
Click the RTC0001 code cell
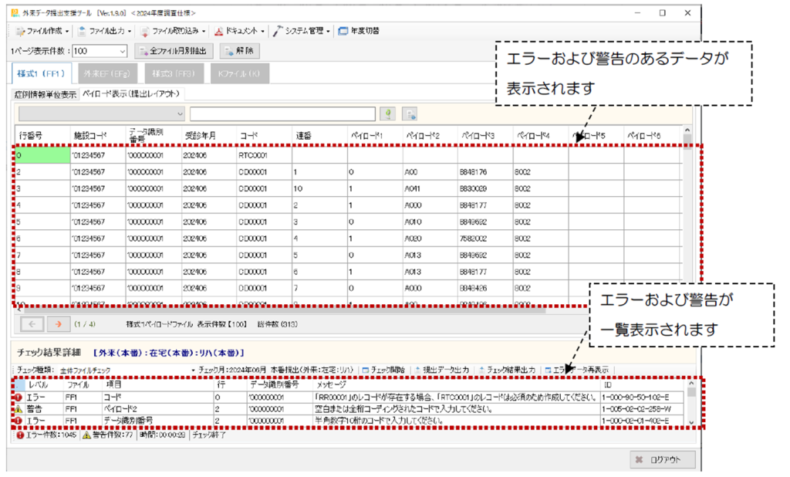pyautogui.click(x=264, y=155)
